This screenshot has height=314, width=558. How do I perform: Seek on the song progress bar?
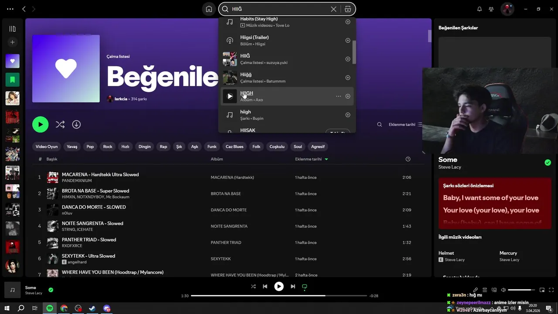tap(279, 296)
